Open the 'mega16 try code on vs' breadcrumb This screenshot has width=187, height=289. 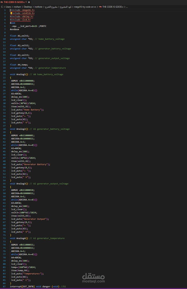coord(85,7)
